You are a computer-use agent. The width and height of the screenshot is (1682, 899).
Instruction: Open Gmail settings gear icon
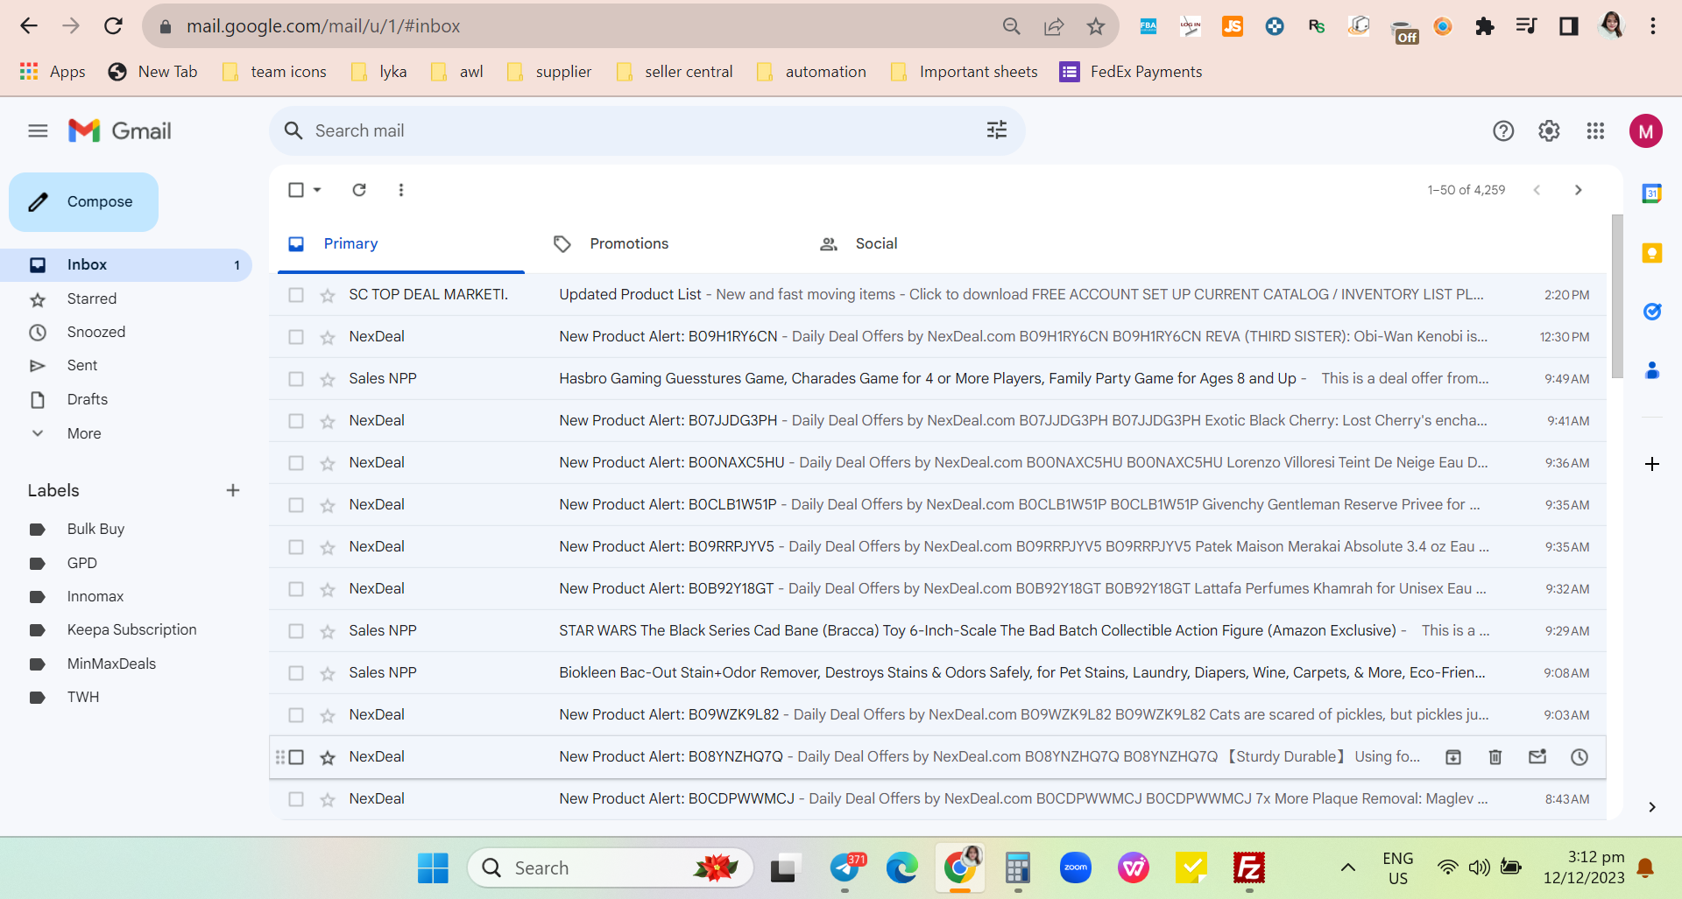(1549, 131)
